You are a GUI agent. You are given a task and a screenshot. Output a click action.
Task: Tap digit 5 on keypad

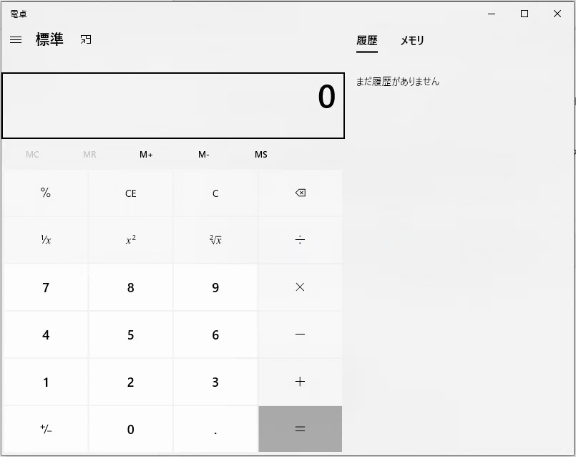(x=130, y=335)
